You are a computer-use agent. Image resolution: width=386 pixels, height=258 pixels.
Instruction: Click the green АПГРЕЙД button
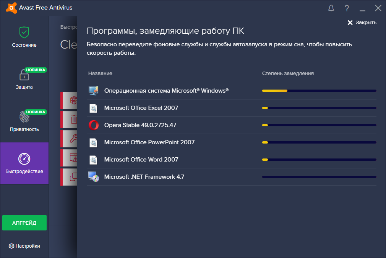tap(24, 223)
